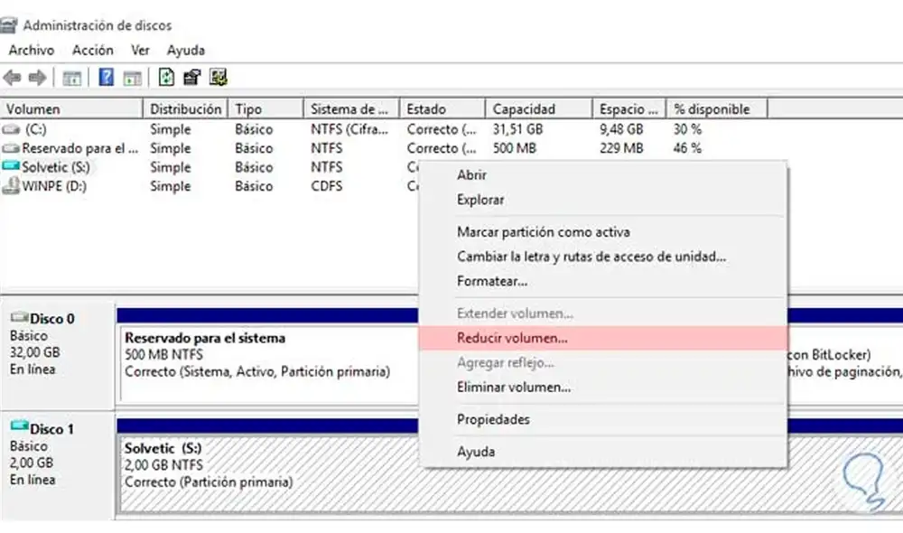This screenshot has height=533, width=903.
Task: Click the Forward navigation arrow icon
Action: 36,77
